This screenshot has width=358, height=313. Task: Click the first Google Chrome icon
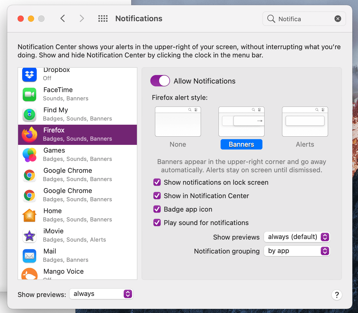(29, 175)
